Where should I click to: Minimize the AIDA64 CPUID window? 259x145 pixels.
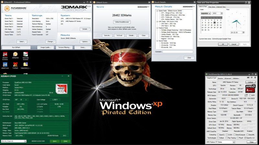coord(62,76)
